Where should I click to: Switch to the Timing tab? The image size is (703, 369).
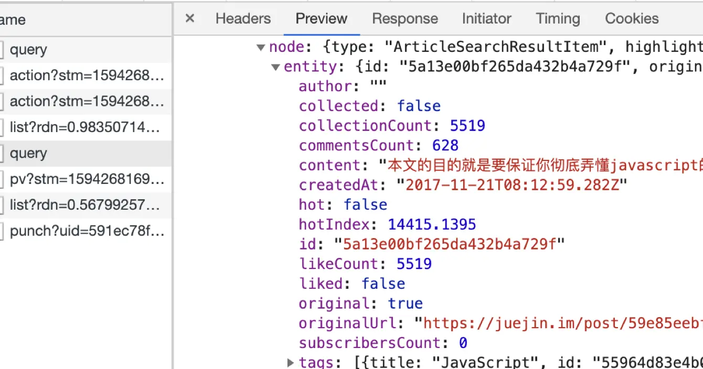tap(558, 19)
